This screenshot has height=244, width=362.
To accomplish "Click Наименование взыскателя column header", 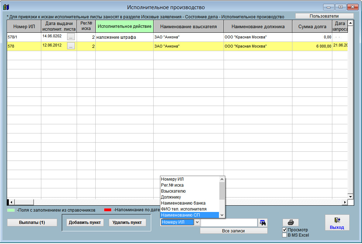I will tap(188, 26).
